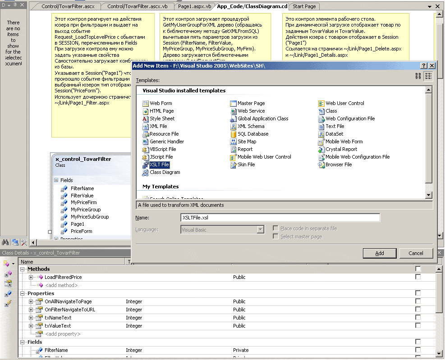This screenshot has width=445, height=360.
Task: Expand LoadFilteredPrice method node
Action: coord(31,277)
